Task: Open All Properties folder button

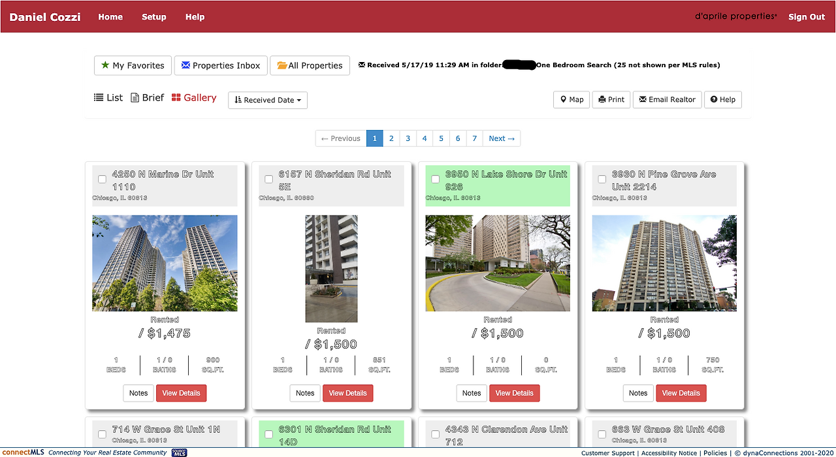Action: [x=310, y=65]
